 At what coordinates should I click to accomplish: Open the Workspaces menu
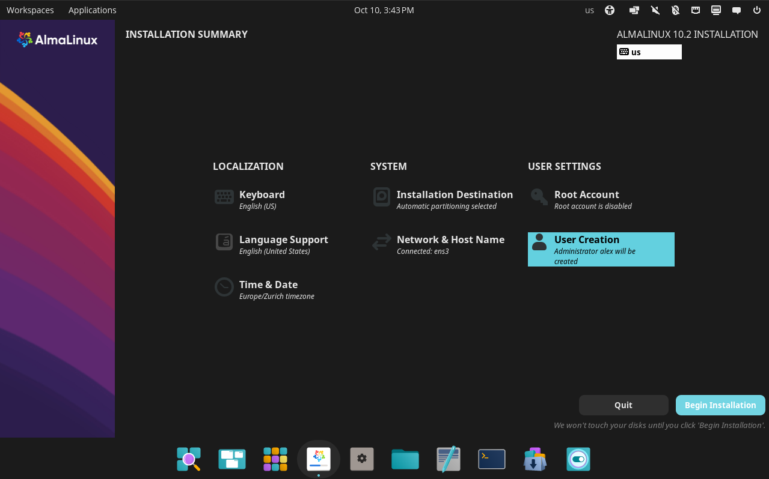(x=30, y=10)
